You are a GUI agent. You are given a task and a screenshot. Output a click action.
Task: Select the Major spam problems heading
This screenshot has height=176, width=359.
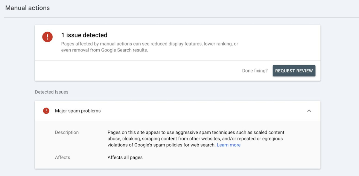(x=78, y=110)
